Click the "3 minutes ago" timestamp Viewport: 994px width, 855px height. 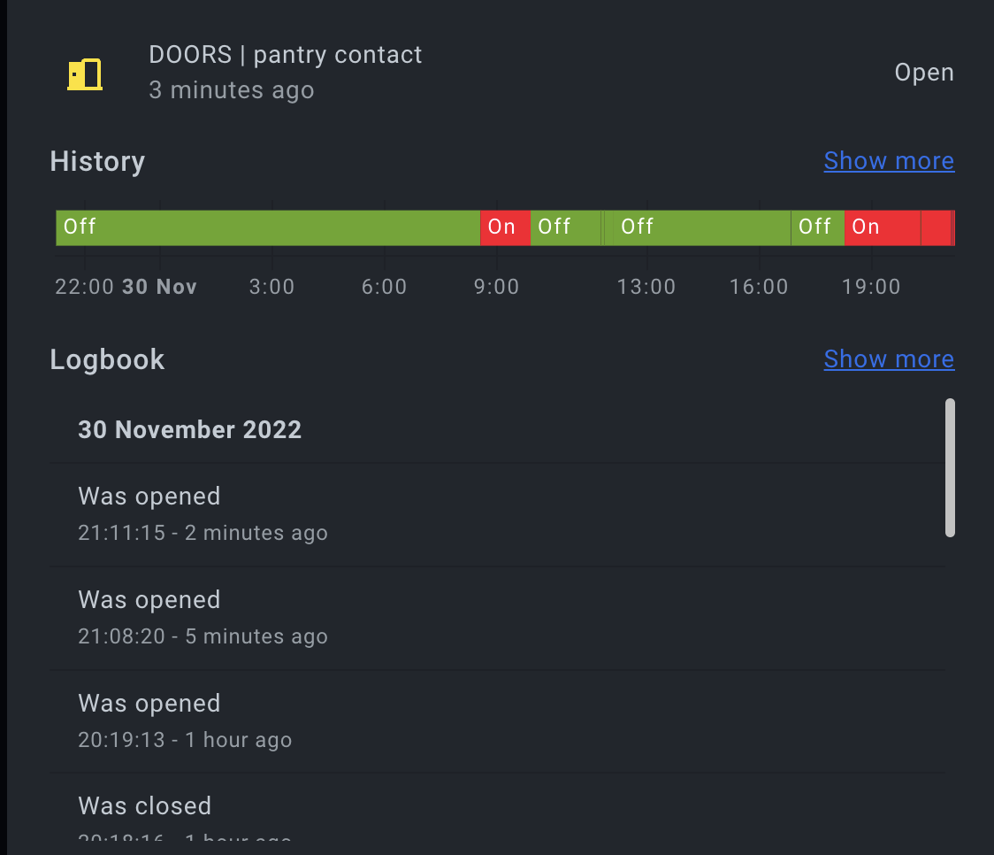(231, 89)
